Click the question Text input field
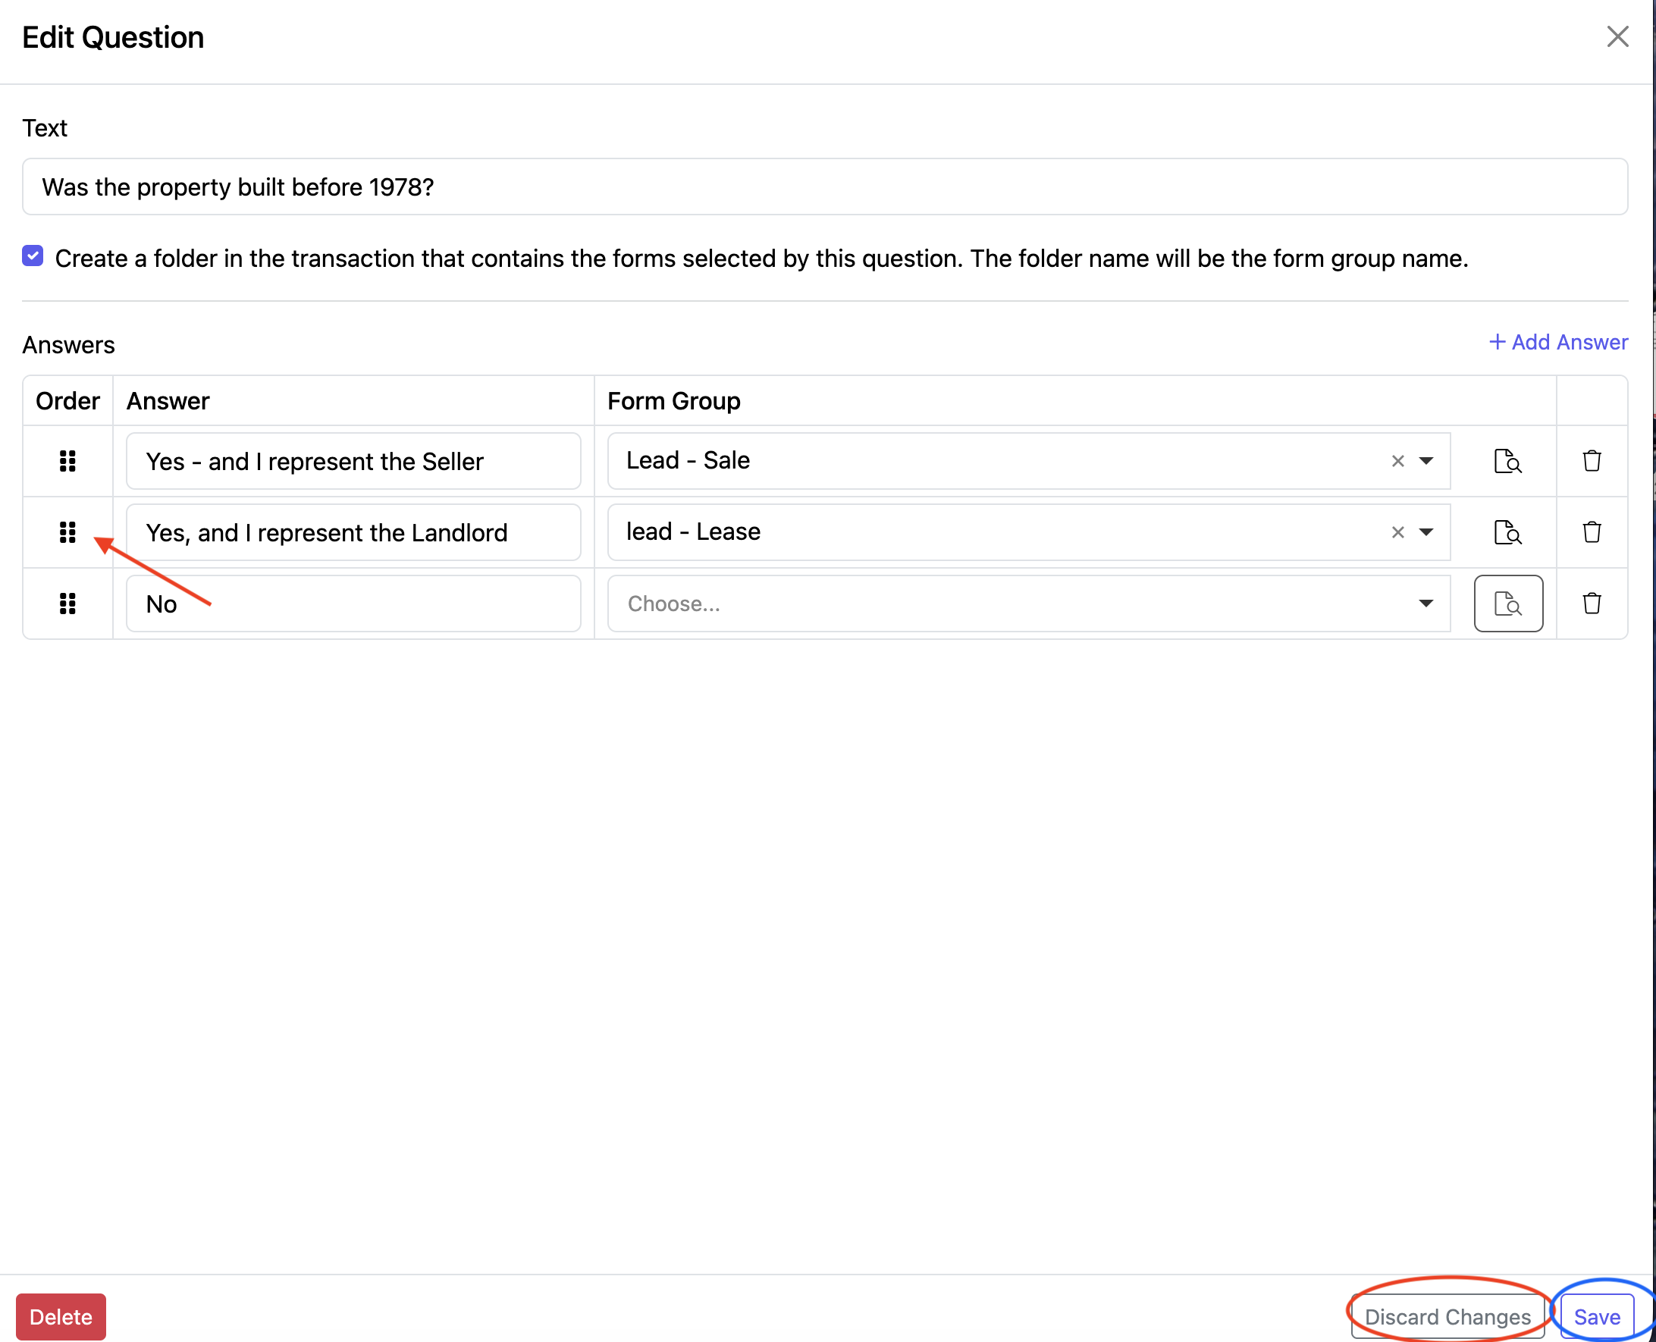Viewport: 1656px width, 1342px height. click(824, 187)
